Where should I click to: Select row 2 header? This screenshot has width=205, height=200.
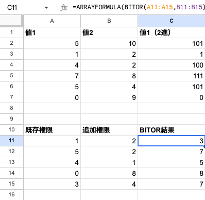click(x=11, y=43)
